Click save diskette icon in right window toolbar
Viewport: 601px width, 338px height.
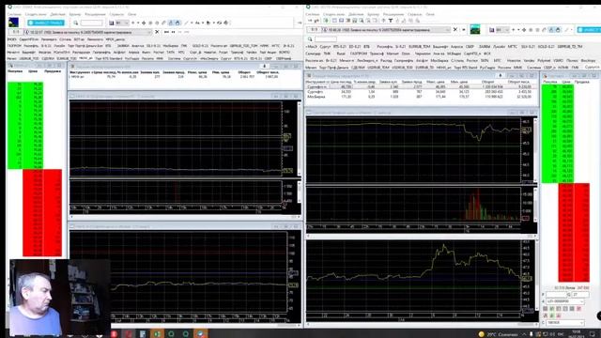coord(492,29)
